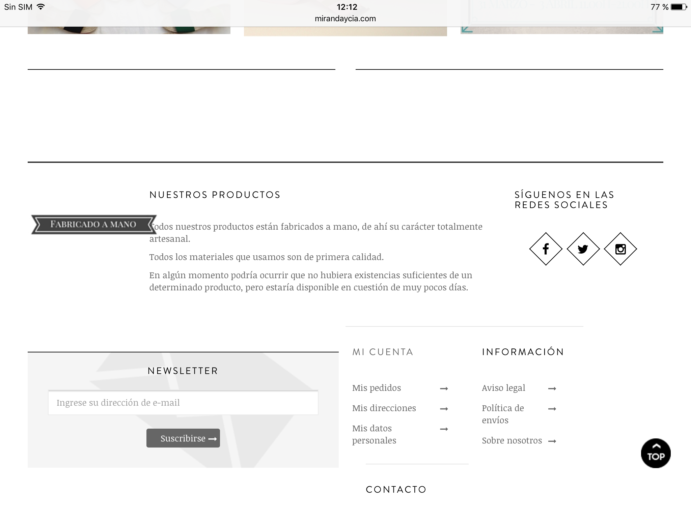Tap the mirandaycia.com address bar
The image size is (691, 518).
click(345, 19)
